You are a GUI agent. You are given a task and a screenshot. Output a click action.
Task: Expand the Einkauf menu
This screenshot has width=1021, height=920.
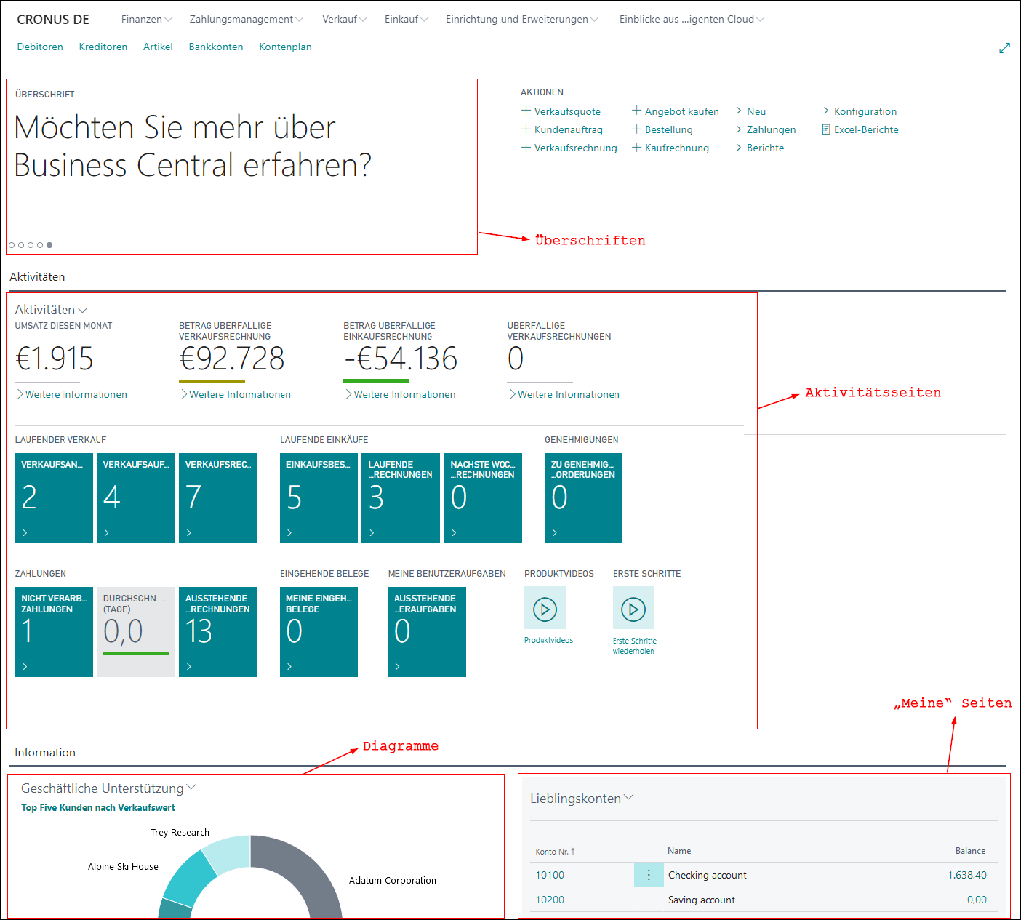click(406, 19)
